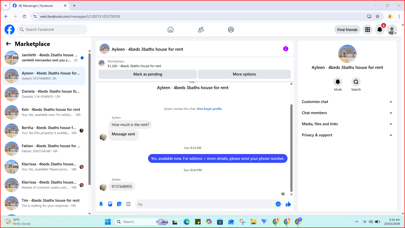Viewport: 405px width, 228px height.
Task: Choose a GIF icon
Action: pos(128,204)
